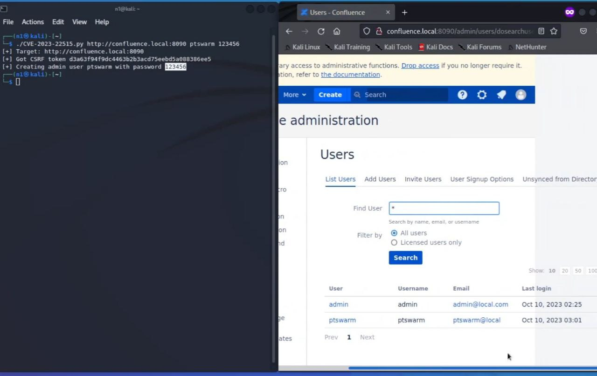Viewport: 597px width, 376px height.
Task: Select the All users radio button
Action: point(394,233)
